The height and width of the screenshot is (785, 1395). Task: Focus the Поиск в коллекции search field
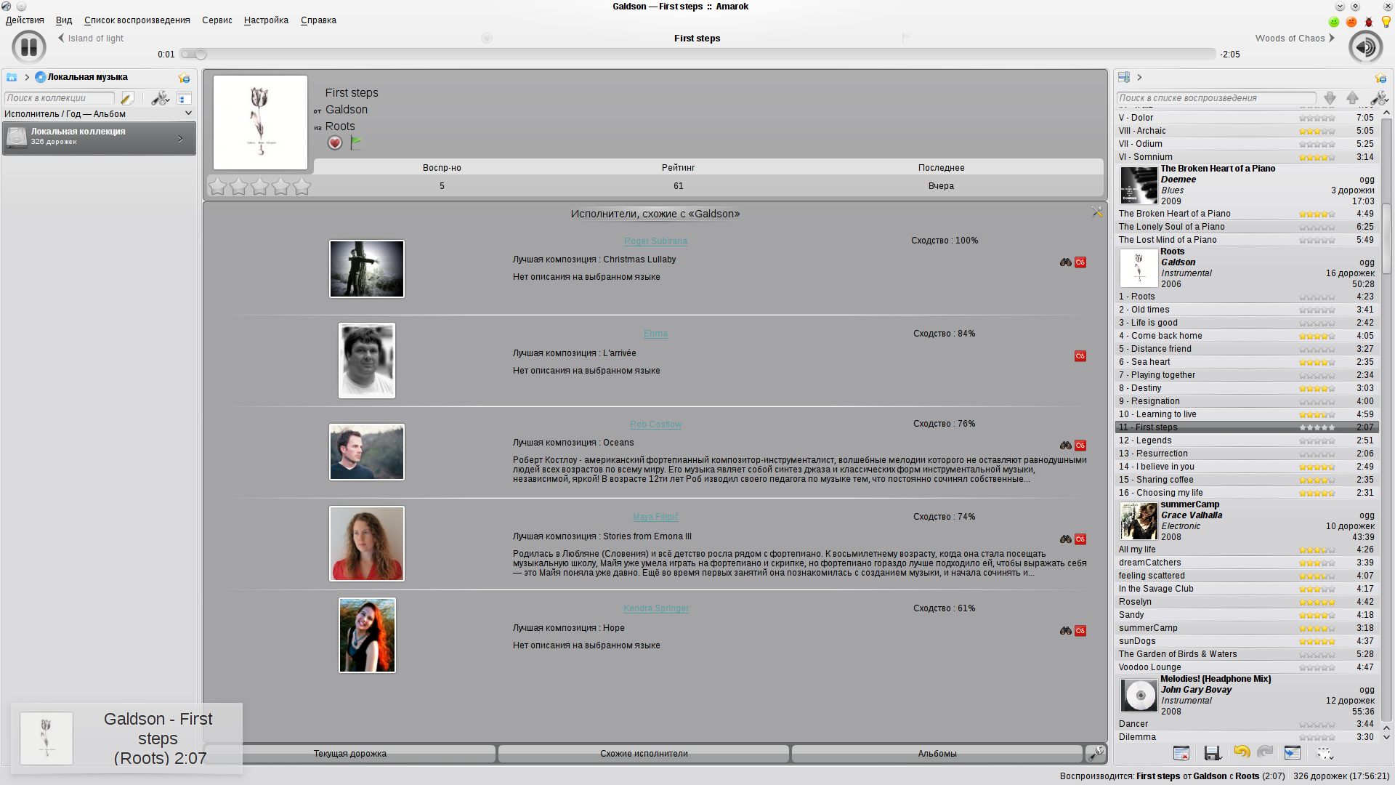click(x=60, y=98)
